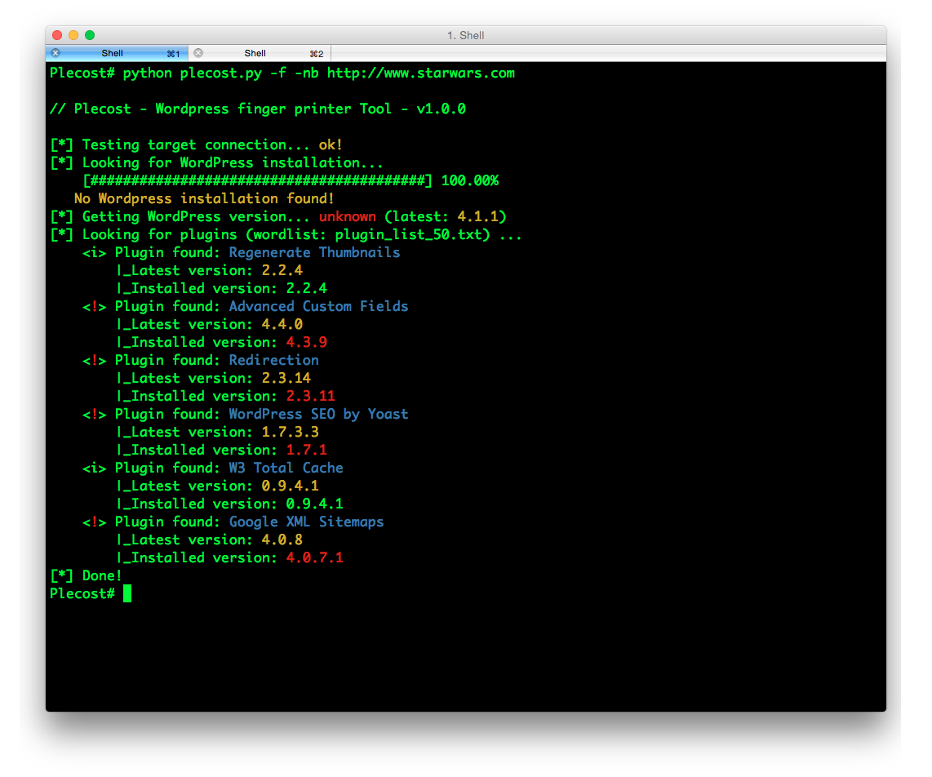Click the URL http://www.starwars.com
The image size is (932, 777).
421,73
